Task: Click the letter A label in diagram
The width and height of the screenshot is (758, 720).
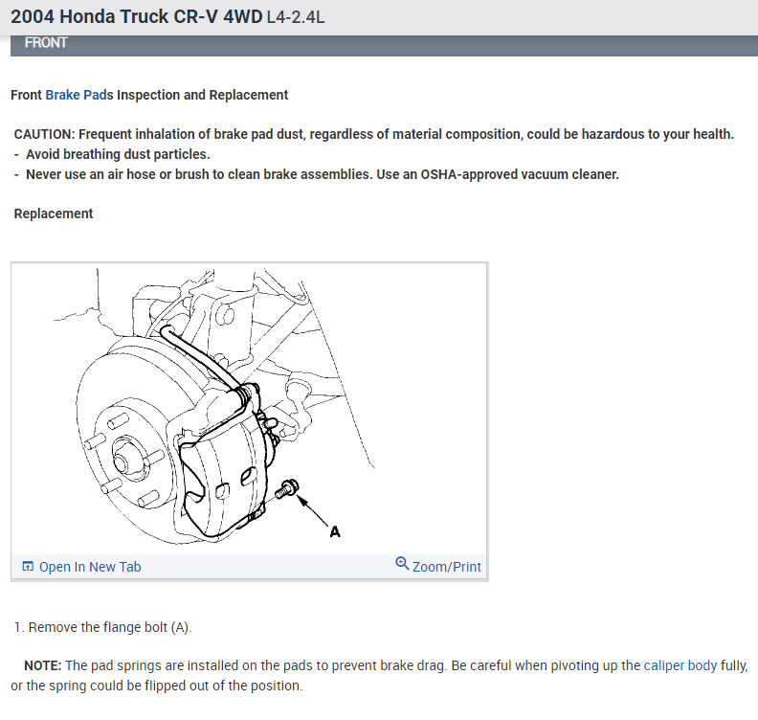Action: click(335, 532)
